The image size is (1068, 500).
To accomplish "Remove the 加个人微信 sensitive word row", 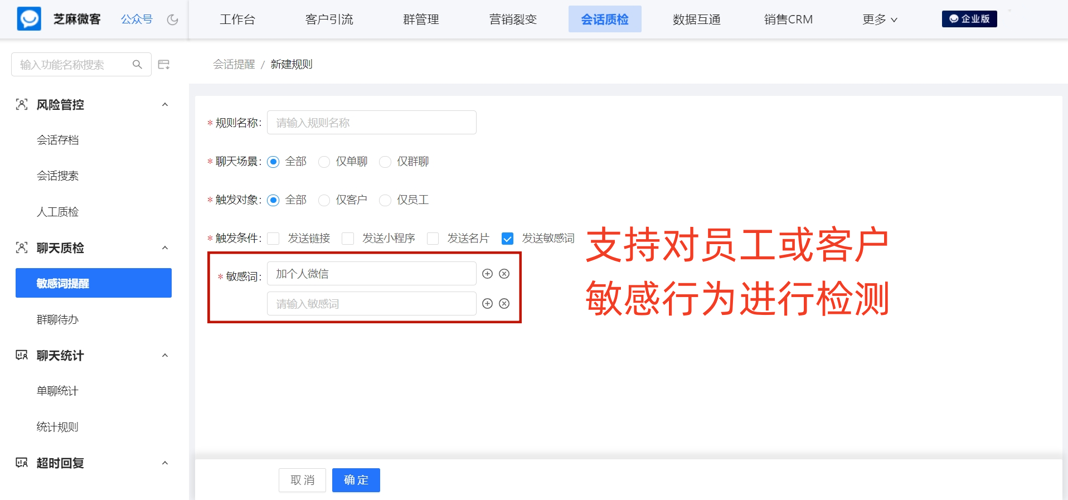I will 504,274.
